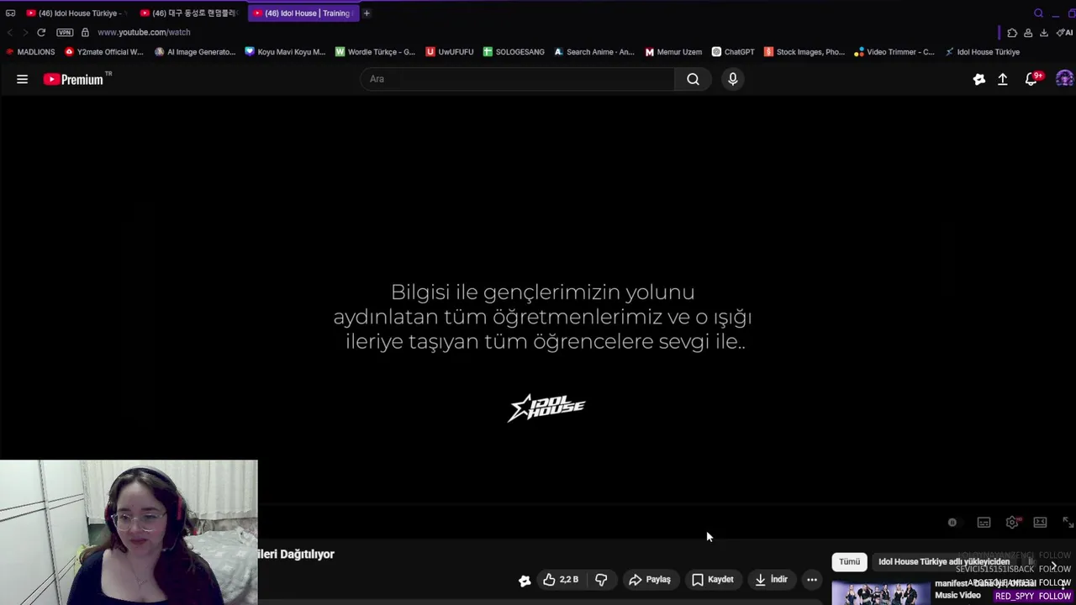Open Search Anime bookmark
1076x605 pixels.
click(x=593, y=52)
